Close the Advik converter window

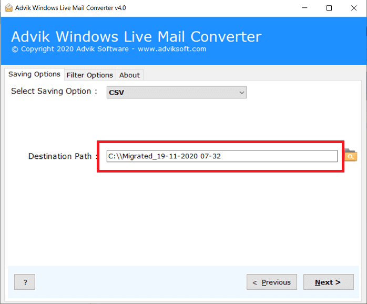click(x=354, y=8)
